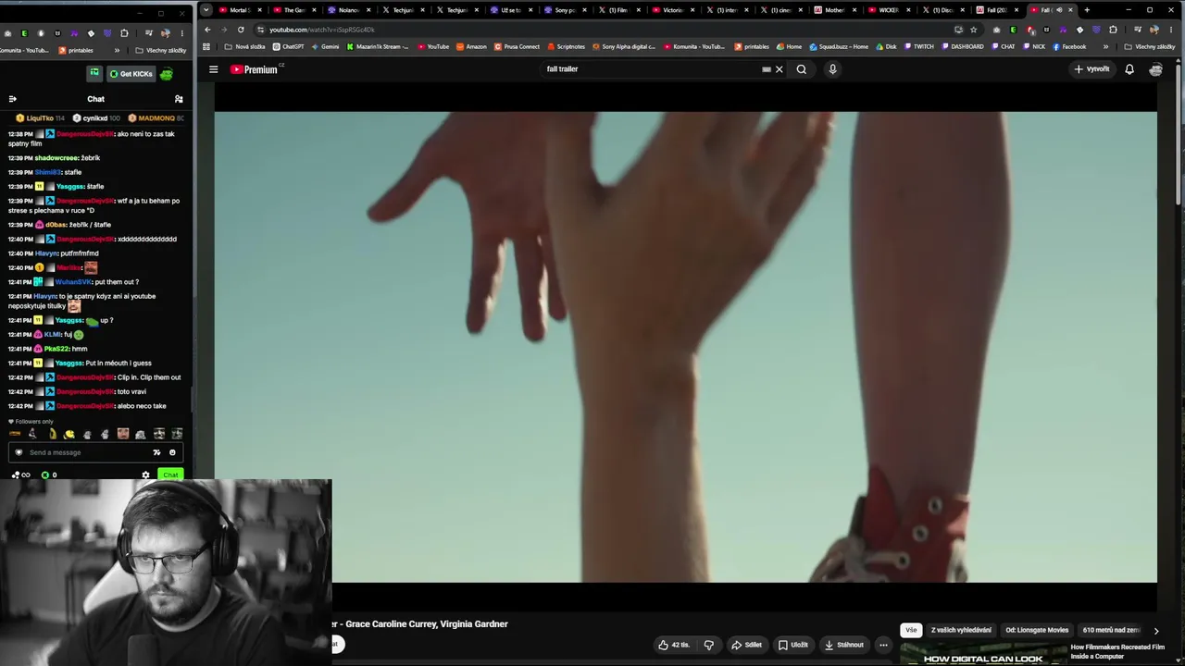Image resolution: width=1185 pixels, height=666 pixels.
Task: Click the browser address bar URL
Action: pos(322,30)
